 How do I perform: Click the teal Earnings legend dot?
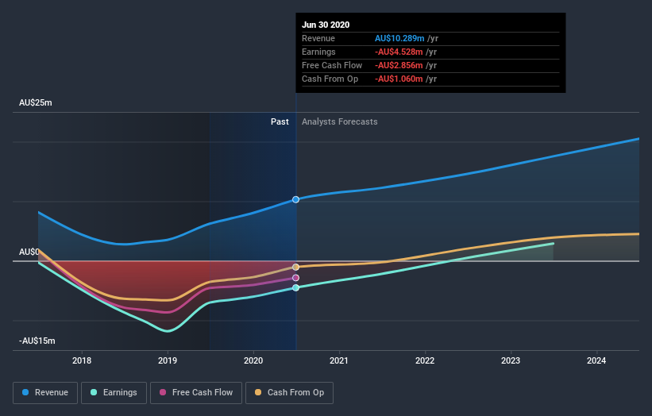(94, 392)
